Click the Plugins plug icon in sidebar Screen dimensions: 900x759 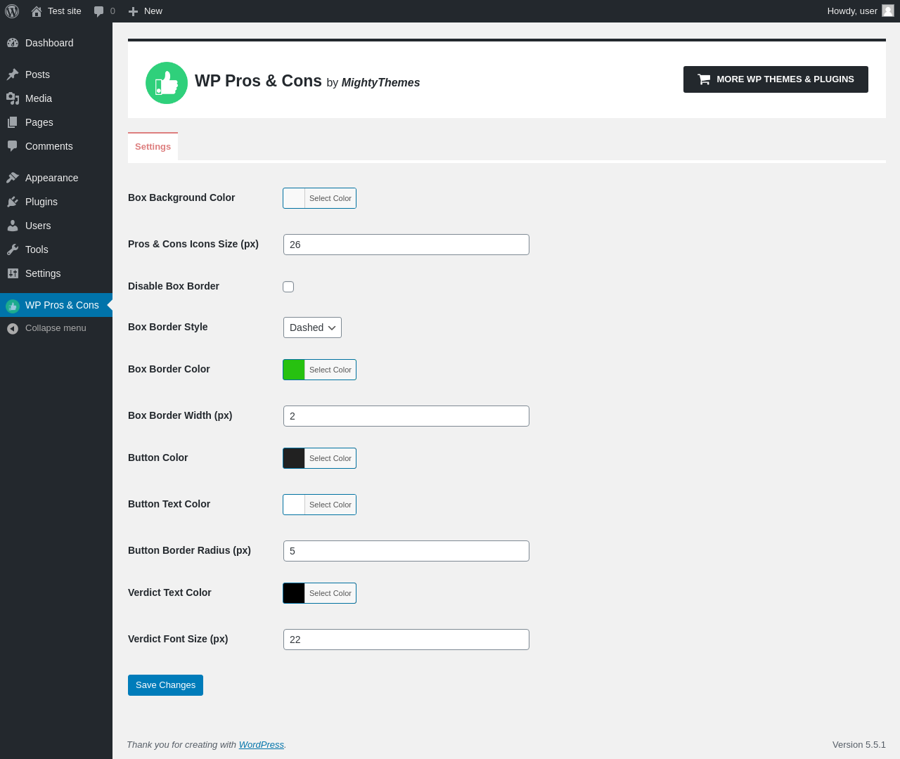click(13, 202)
